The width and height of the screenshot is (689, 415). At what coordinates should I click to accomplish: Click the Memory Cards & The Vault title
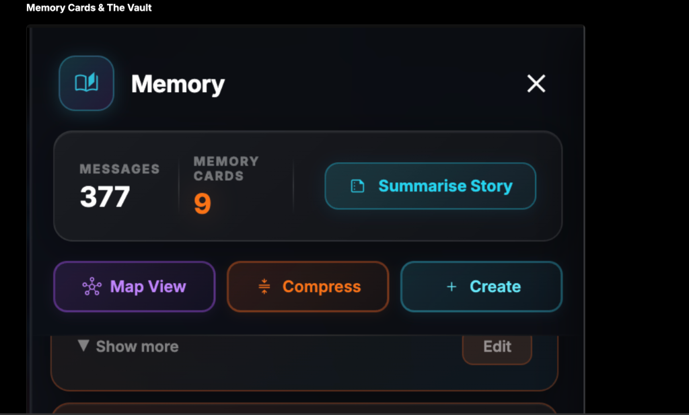(89, 7)
